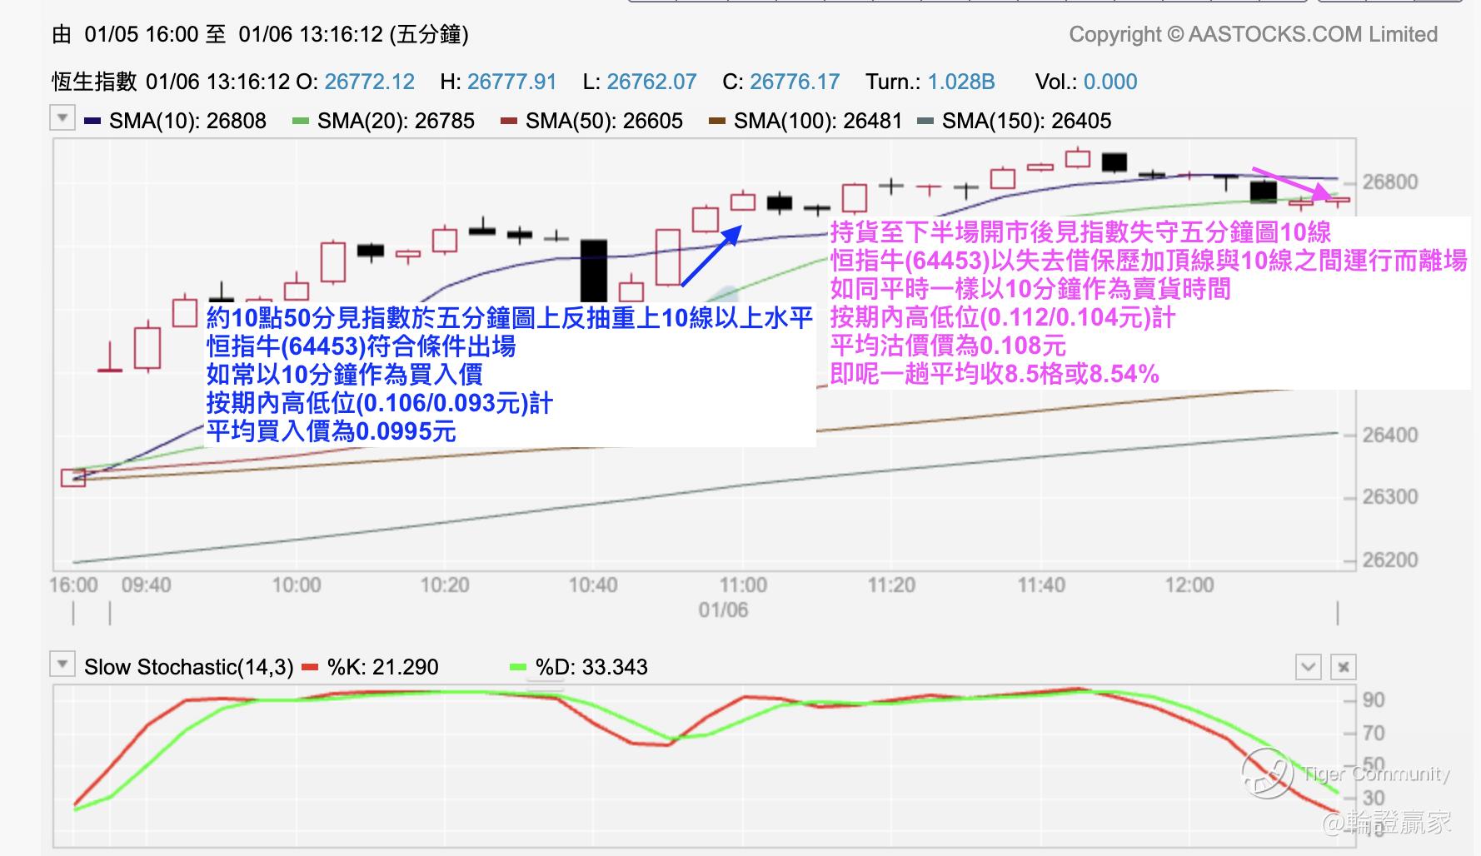Open the main chart SMA dropdown arrow
The image size is (1481, 856).
coord(62,118)
